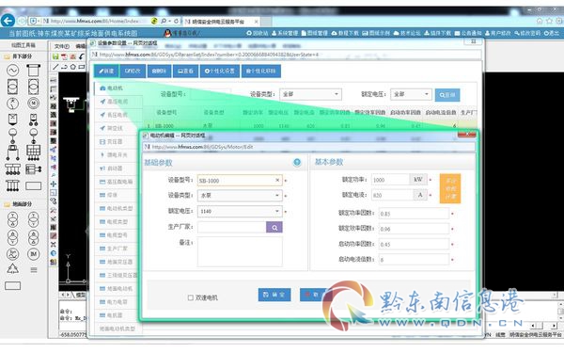Open the 额定电压 dropdown showing 1140
564x353 pixels.
240,211
